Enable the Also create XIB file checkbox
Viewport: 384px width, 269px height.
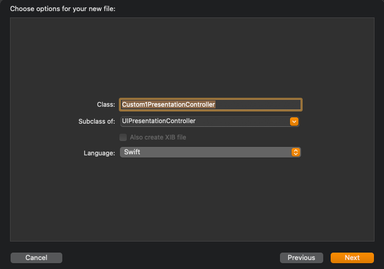pos(123,137)
